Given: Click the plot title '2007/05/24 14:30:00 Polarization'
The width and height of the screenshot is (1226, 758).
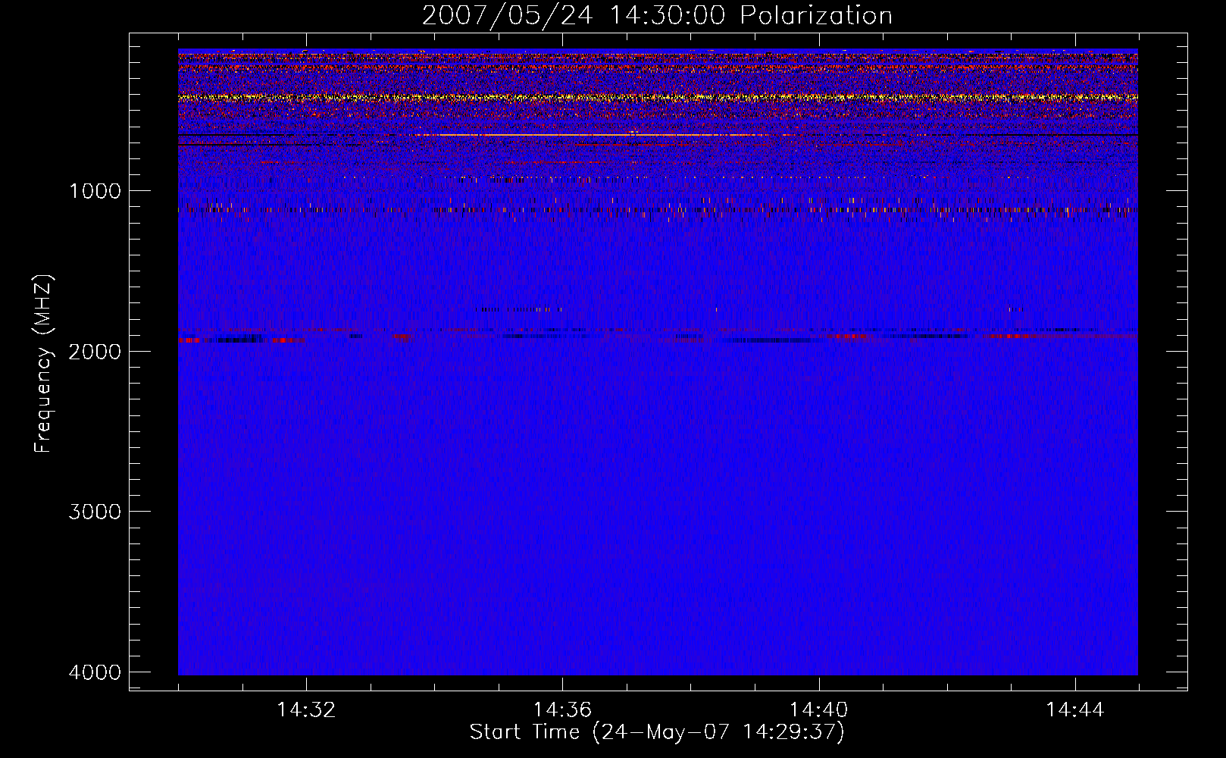Looking at the screenshot, I should pos(657,15).
